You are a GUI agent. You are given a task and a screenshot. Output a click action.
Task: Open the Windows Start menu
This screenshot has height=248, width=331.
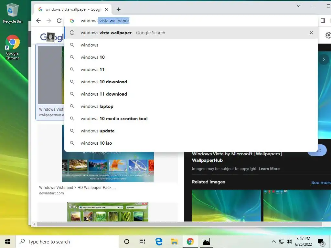click(x=8, y=242)
